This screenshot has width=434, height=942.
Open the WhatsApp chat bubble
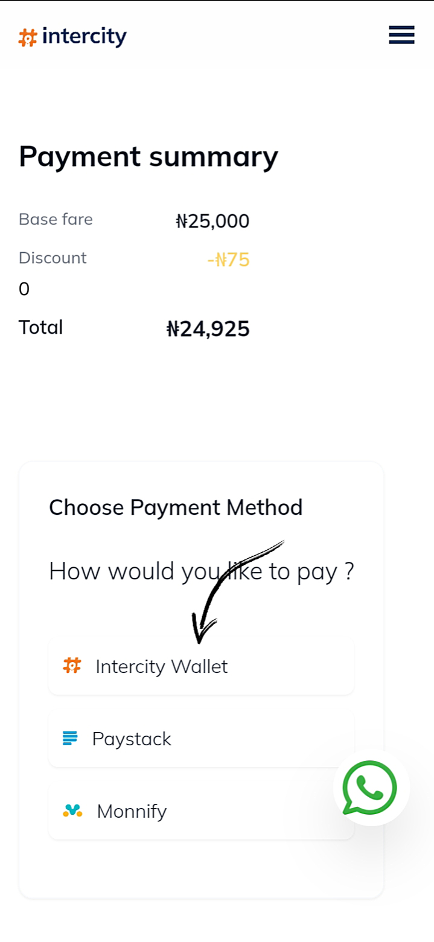[x=370, y=788]
